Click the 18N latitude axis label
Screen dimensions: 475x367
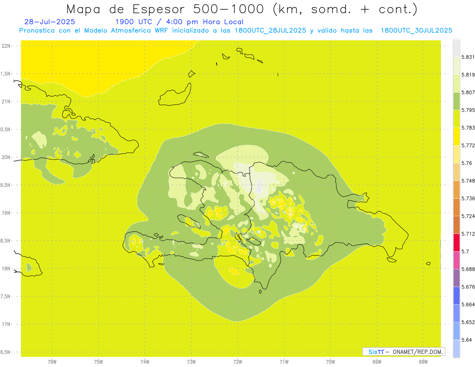[x=6, y=269]
